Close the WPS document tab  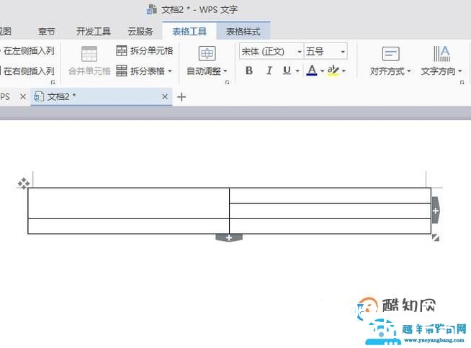(x=23, y=96)
